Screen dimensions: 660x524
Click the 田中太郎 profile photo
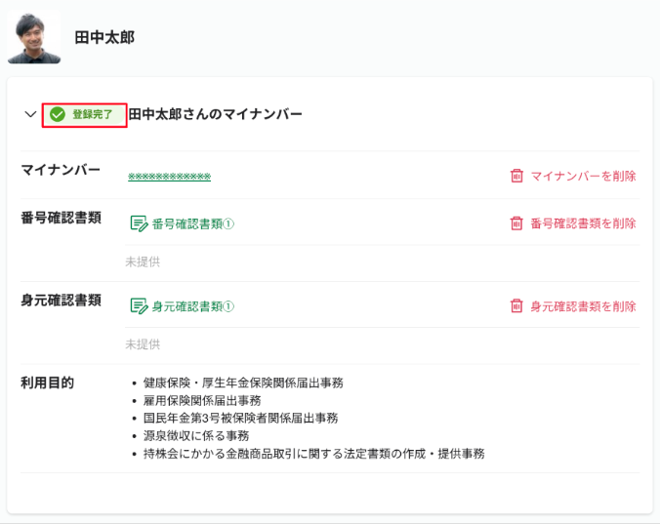34,37
